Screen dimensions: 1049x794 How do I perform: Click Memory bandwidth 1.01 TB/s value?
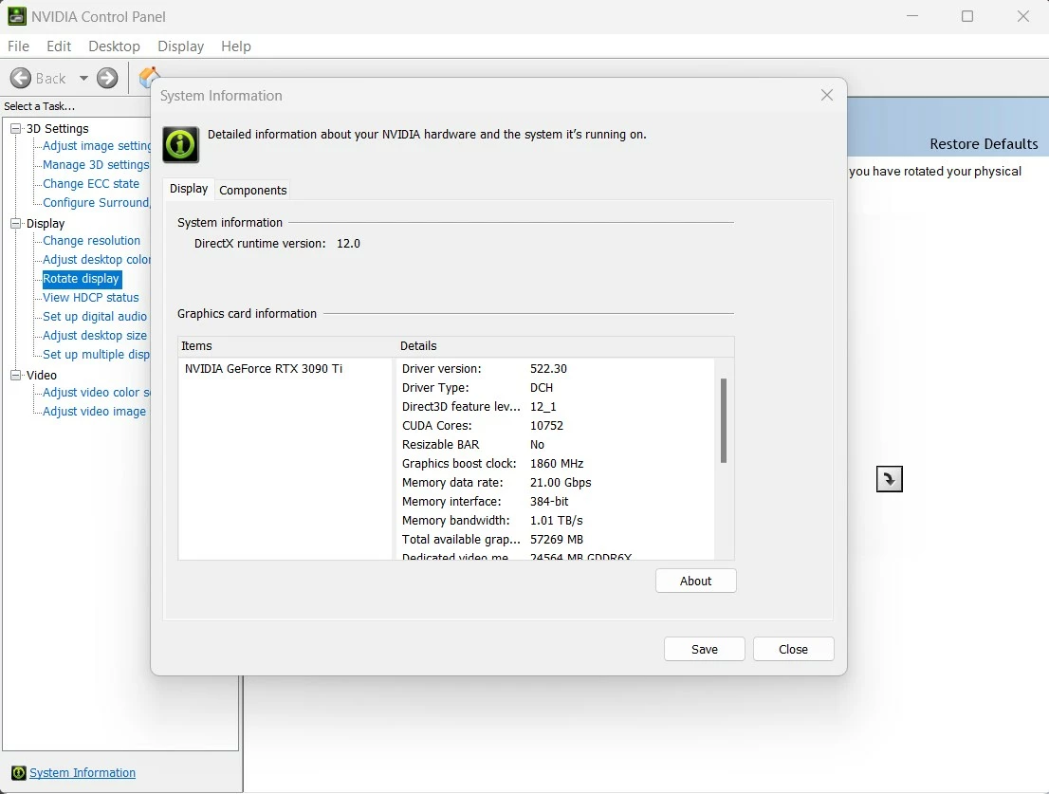[557, 521]
